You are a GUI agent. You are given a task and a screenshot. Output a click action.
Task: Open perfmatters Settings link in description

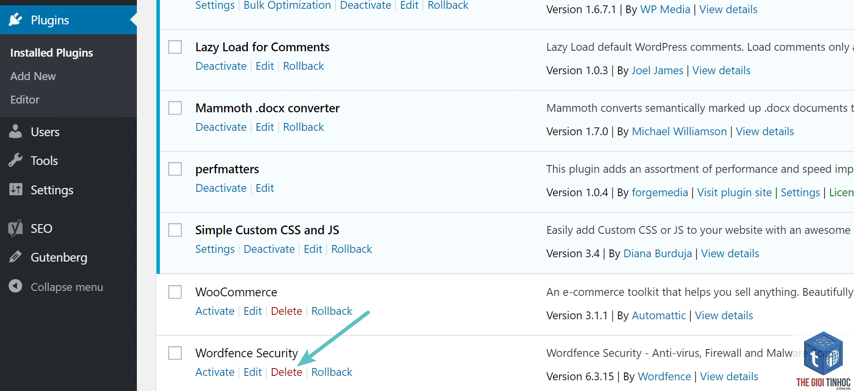(800, 192)
